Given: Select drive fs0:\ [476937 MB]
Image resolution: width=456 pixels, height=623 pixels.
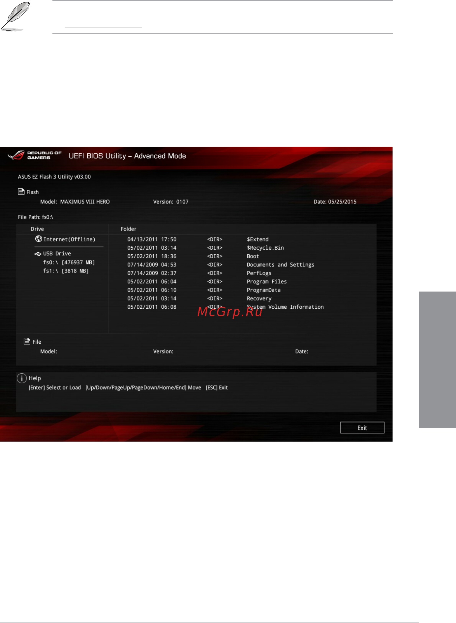Looking at the screenshot, I should [69, 262].
